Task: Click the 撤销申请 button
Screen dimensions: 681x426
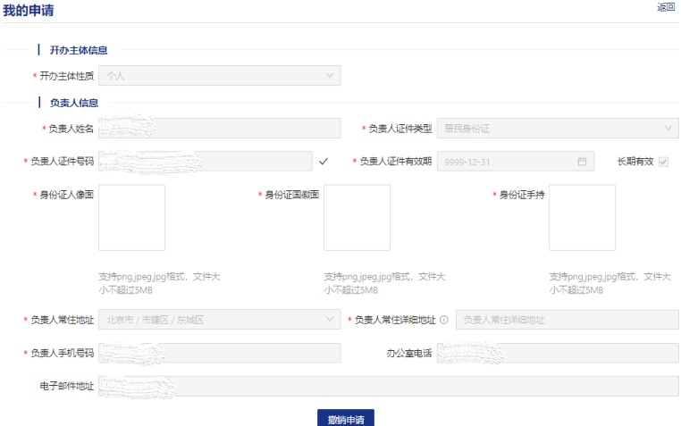Action: 346,419
